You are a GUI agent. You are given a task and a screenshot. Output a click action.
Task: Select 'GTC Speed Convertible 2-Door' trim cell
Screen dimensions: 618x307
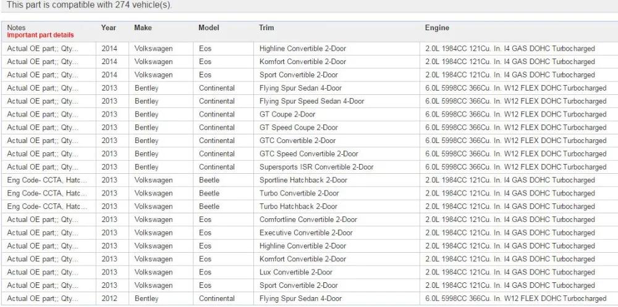[x=309, y=153]
